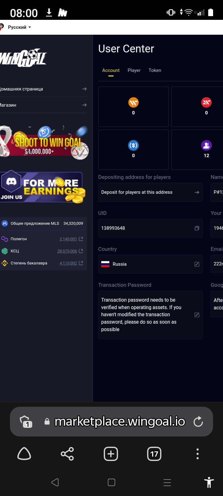Switch to the Token tab

pyautogui.click(x=155, y=70)
